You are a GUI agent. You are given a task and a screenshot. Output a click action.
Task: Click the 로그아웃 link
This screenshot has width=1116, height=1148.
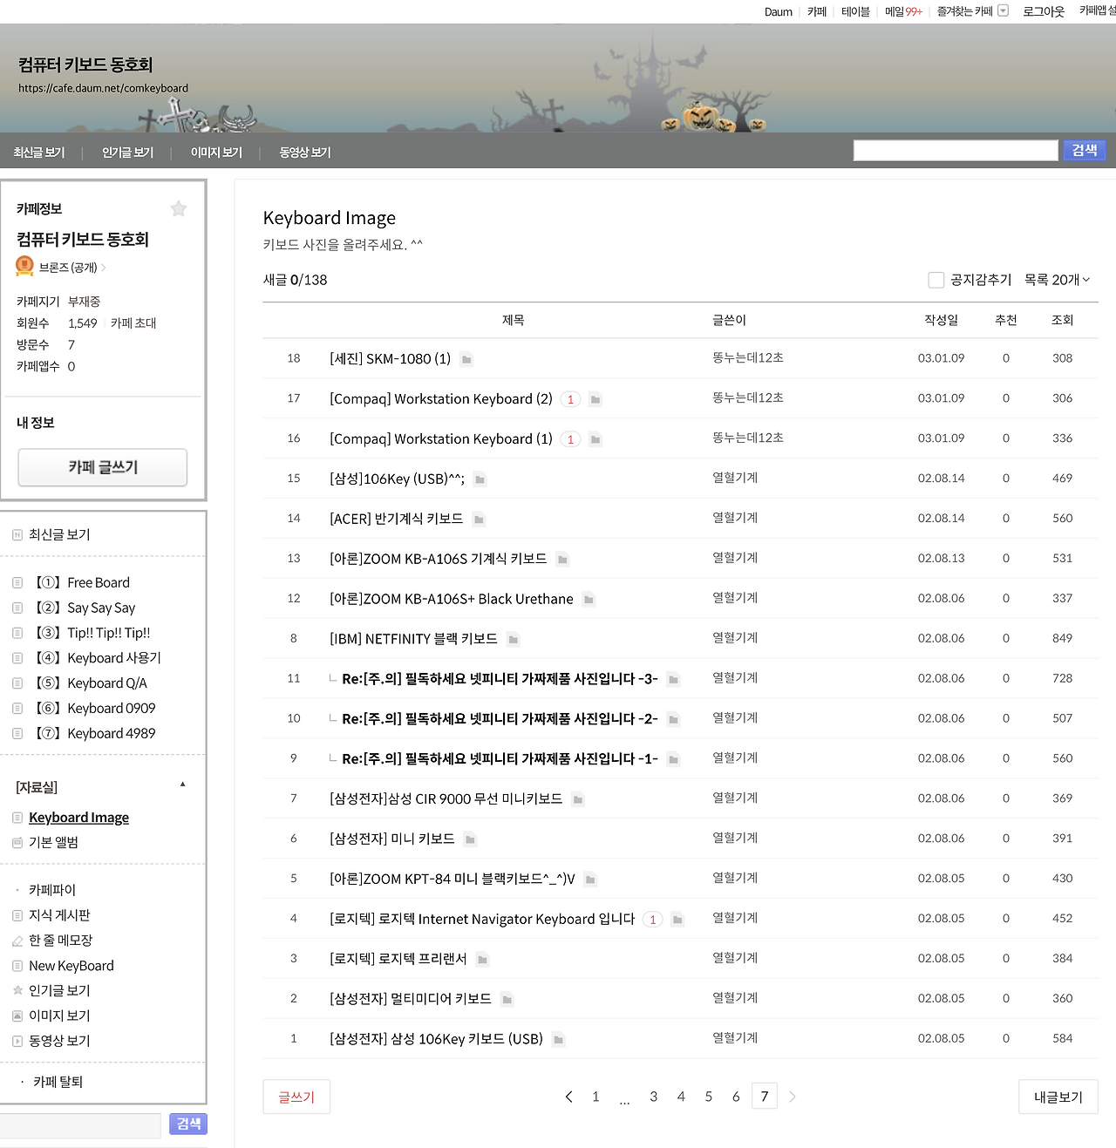click(x=1044, y=11)
